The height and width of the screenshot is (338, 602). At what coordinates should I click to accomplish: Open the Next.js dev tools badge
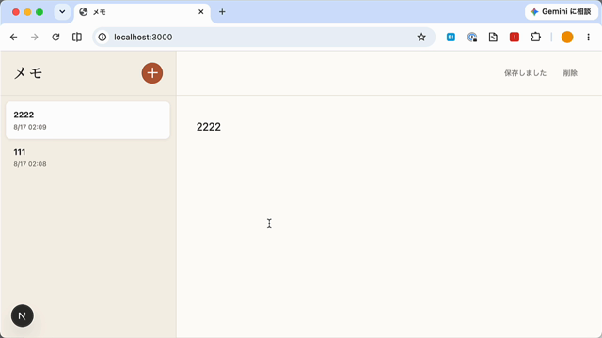23,315
